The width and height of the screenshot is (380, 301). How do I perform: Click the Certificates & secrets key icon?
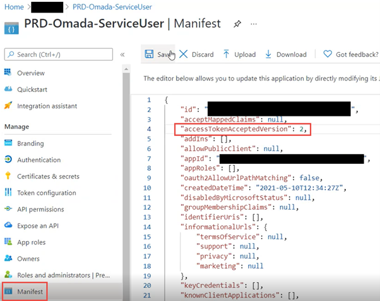point(8,176)
